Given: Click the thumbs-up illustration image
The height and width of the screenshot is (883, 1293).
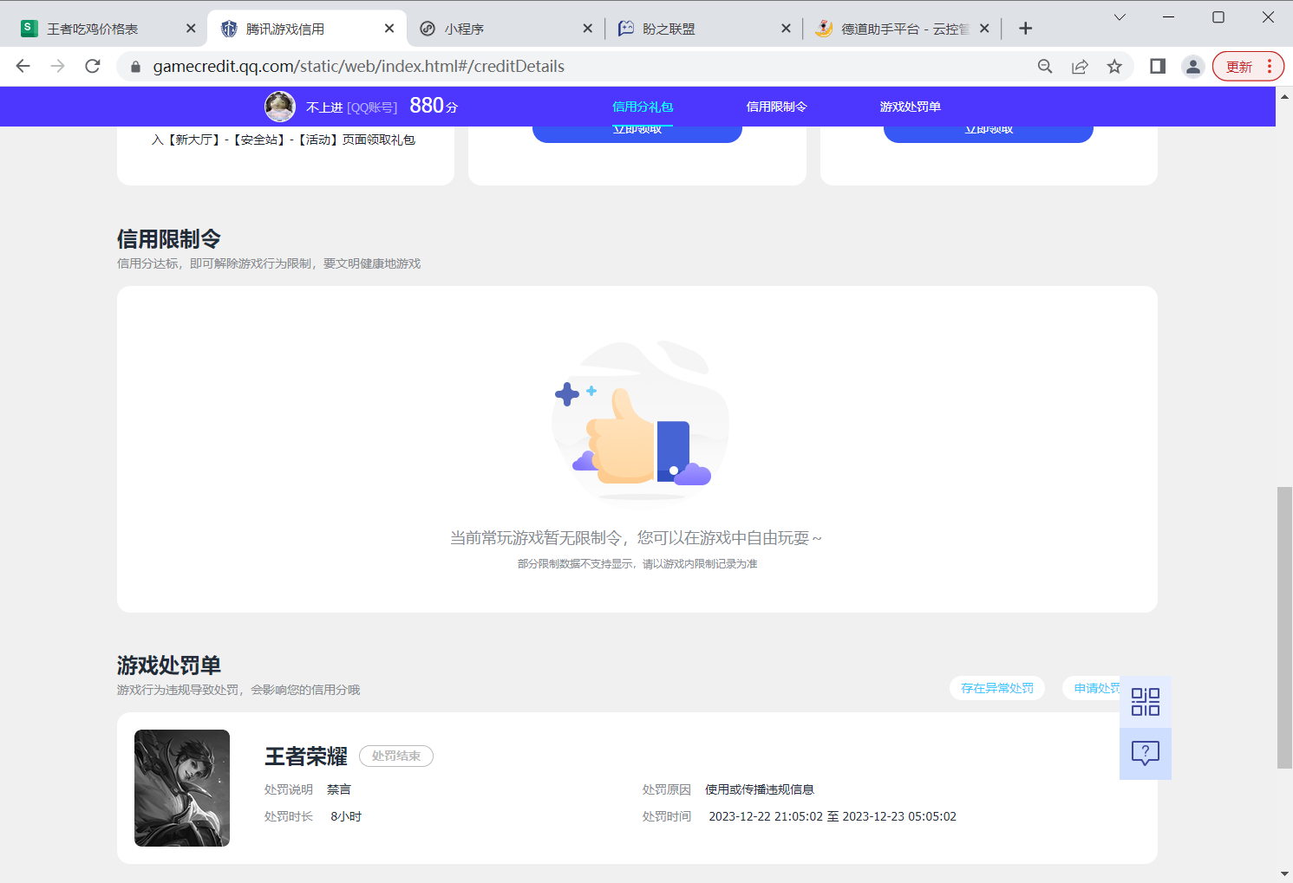Looking at the screenshot, I should pos(641,420).
